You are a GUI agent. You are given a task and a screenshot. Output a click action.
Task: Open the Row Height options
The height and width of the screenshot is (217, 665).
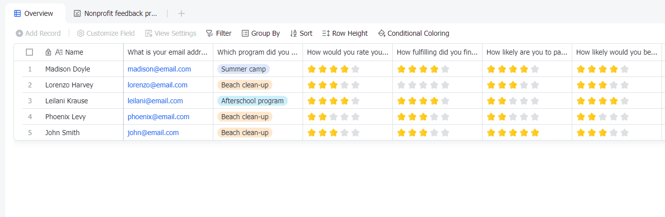point(344,33)
